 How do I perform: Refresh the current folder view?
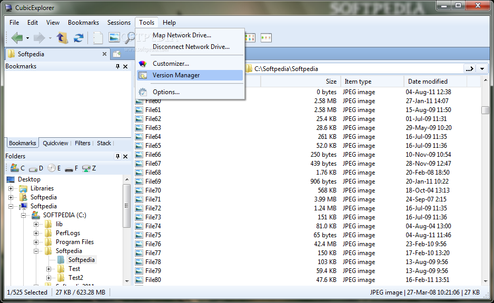pyautogui.click(x=78, y=38)
